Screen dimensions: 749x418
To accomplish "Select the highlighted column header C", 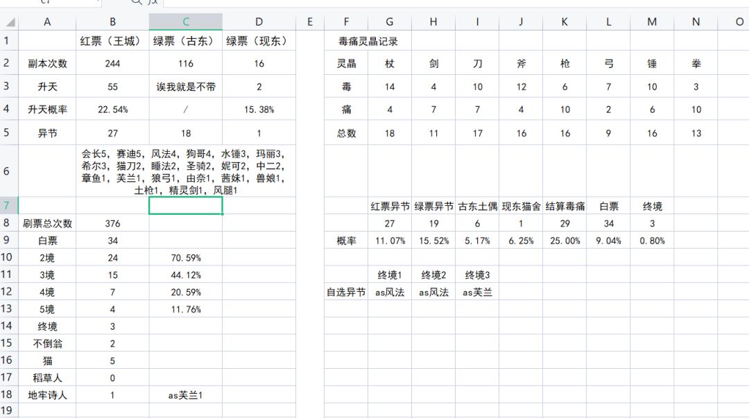I will point(186,21).
